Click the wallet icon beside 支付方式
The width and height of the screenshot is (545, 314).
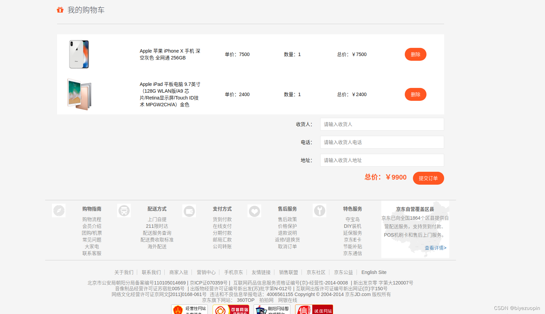pos(189,210)
